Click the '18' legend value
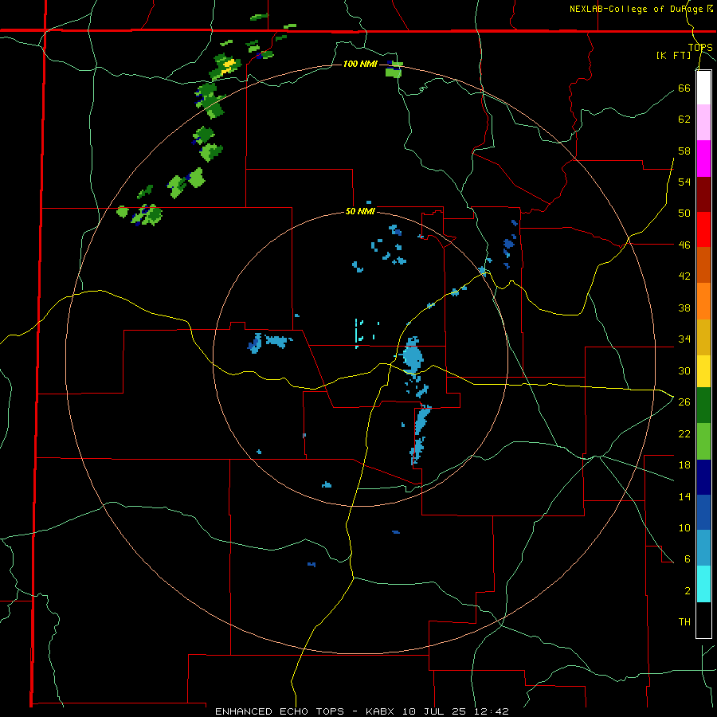The height and width of the screenshot is (717, 717). [684, 465]
